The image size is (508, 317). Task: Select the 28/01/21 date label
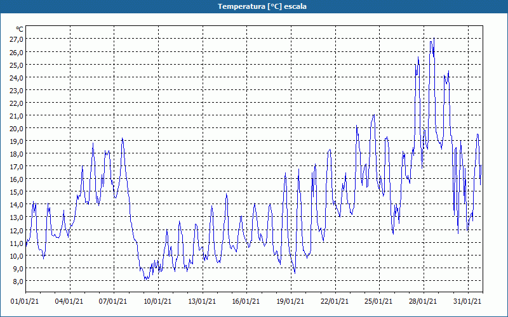coord(423,302)
